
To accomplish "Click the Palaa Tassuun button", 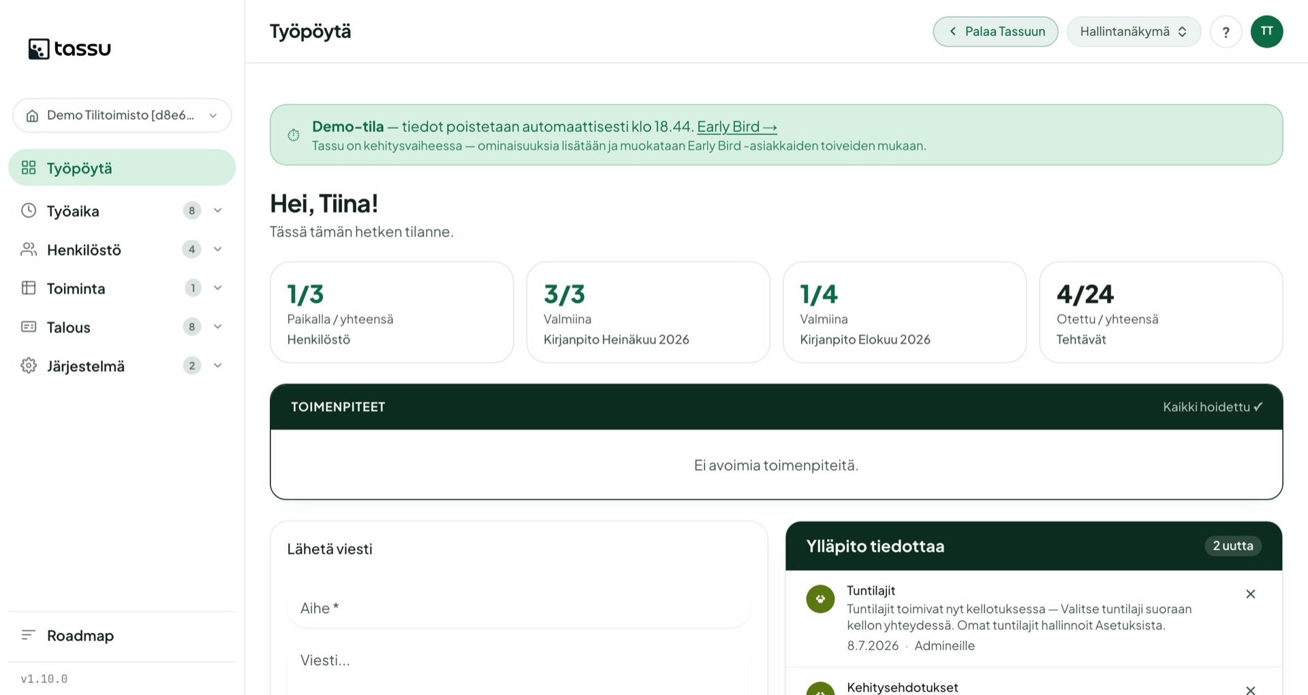I will (995, 32).
